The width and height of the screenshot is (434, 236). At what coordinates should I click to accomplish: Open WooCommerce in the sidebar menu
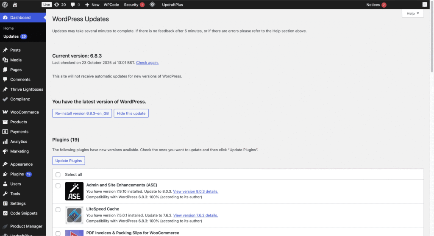pos(24,112)
